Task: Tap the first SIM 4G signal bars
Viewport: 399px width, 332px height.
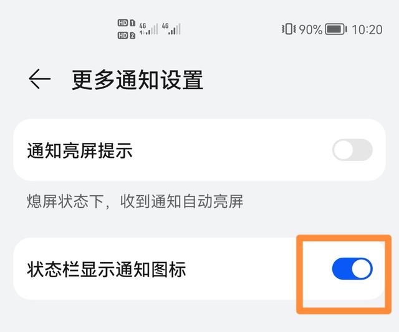Action: [x=148, y=29]
